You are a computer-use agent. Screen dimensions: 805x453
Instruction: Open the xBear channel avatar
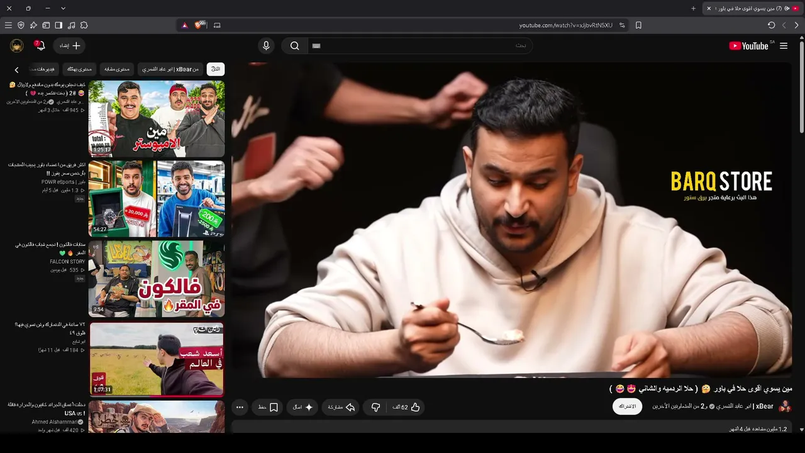tap(785, 406)
